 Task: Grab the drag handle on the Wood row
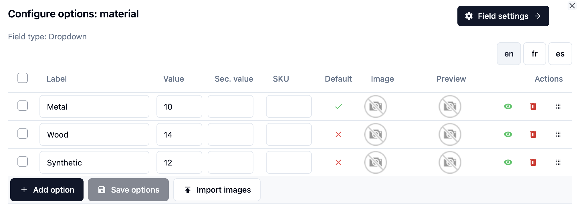[x=558, y=134]
